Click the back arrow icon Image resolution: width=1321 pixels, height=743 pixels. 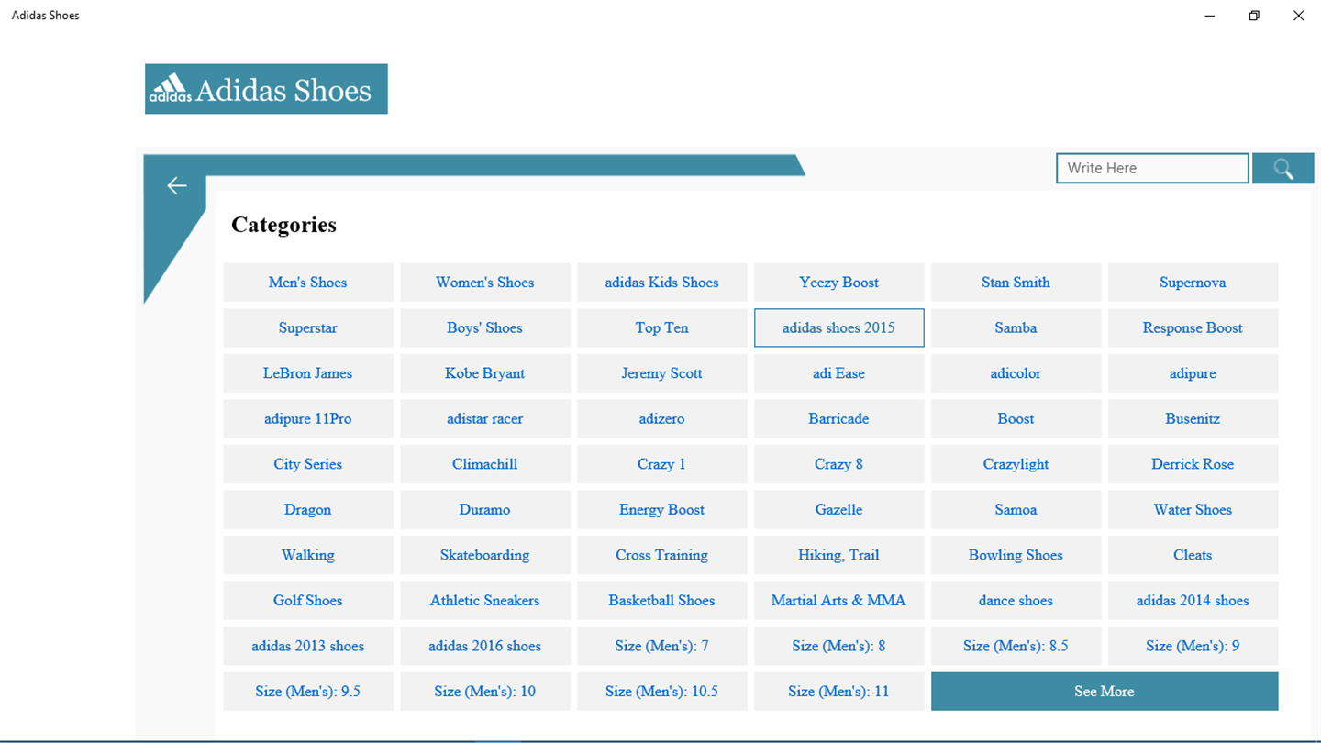click(177, 186)
